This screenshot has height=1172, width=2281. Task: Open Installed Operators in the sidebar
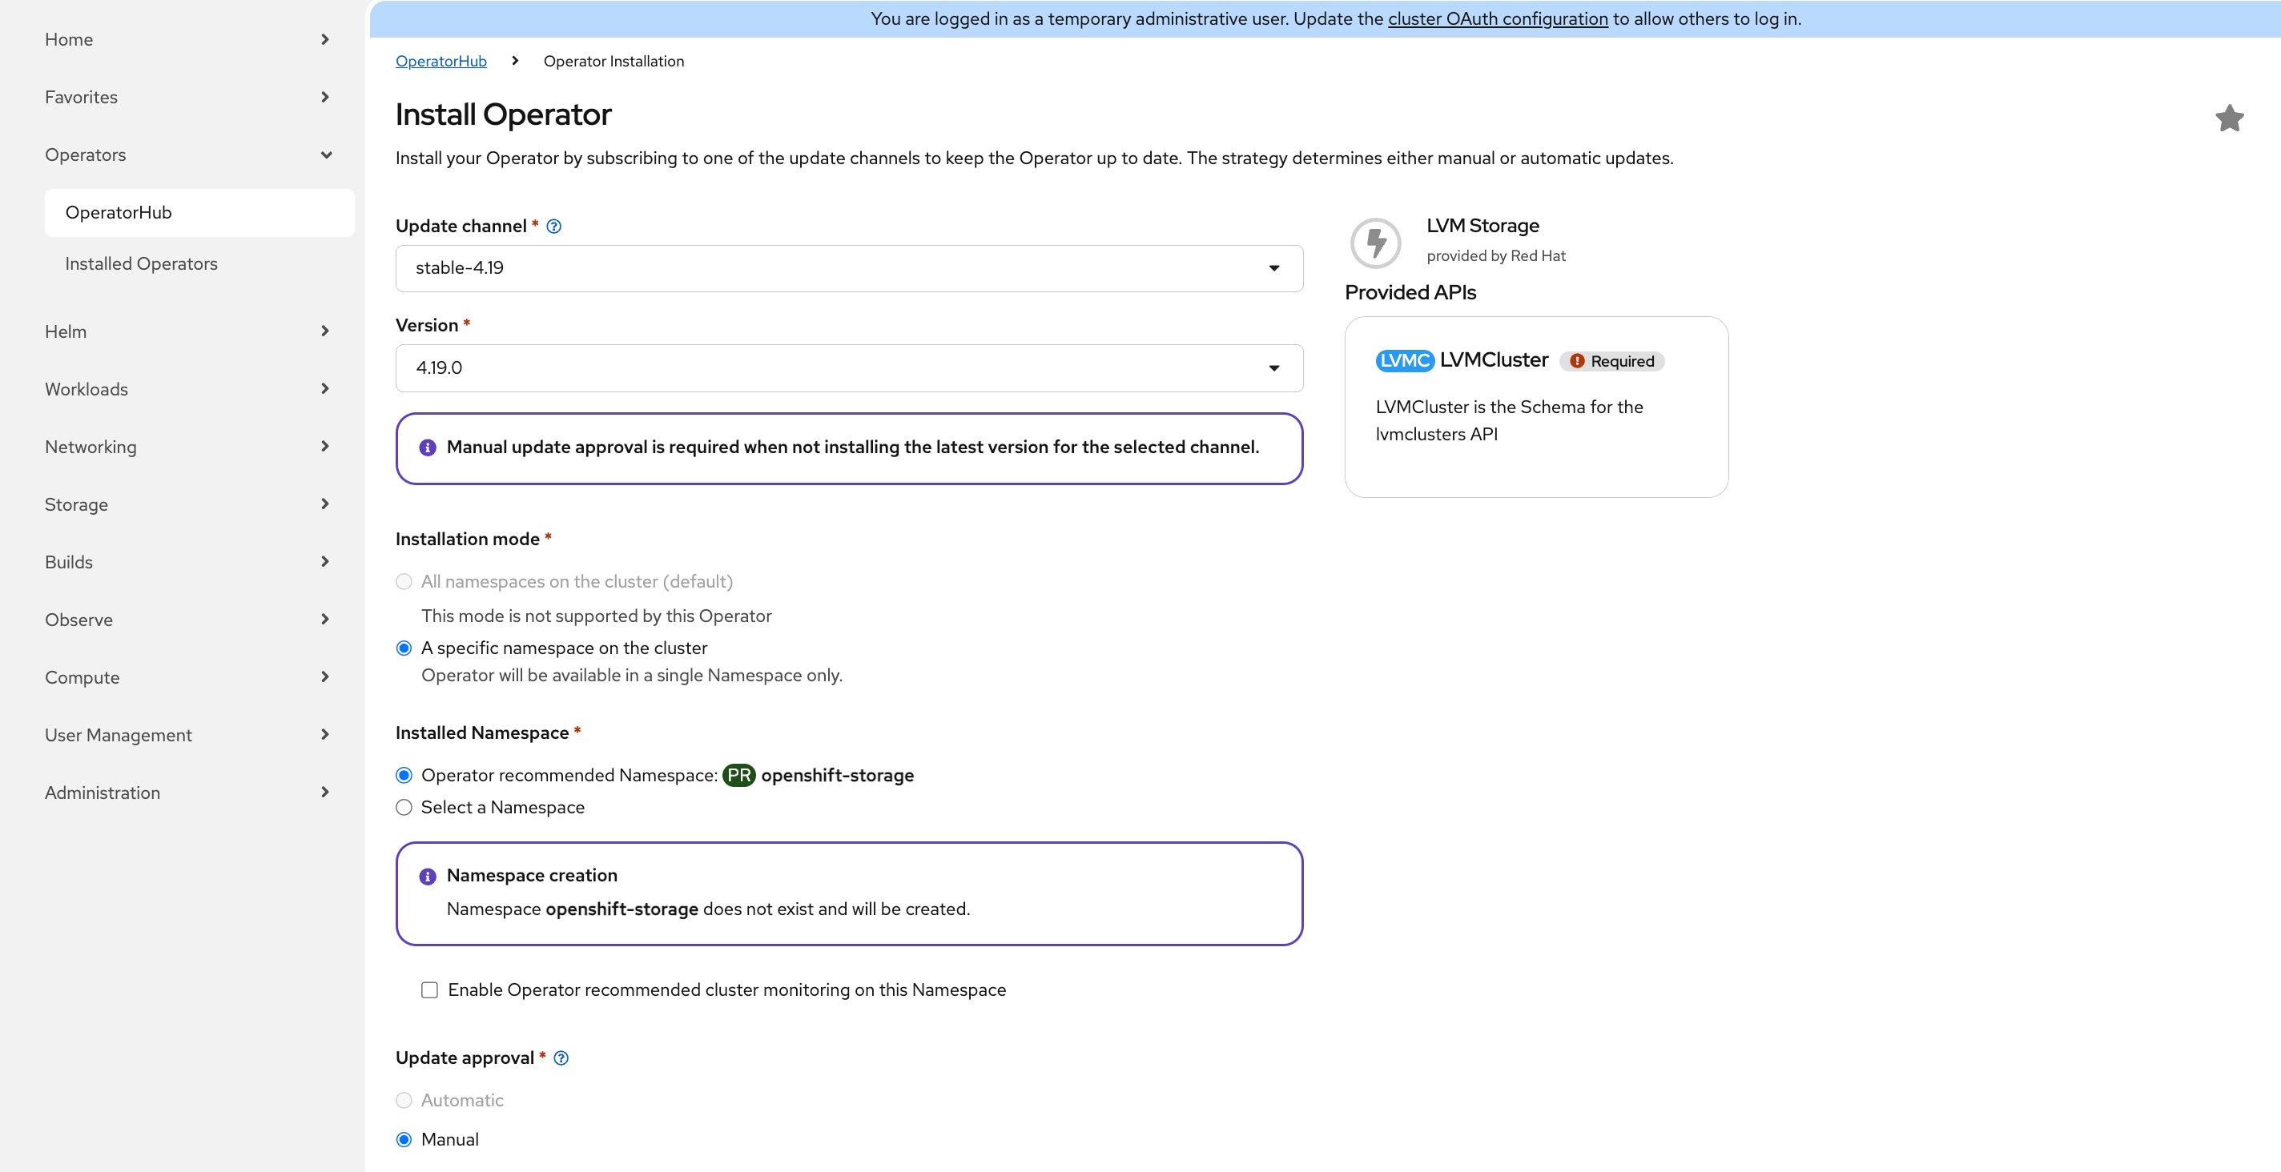[199, 264]
